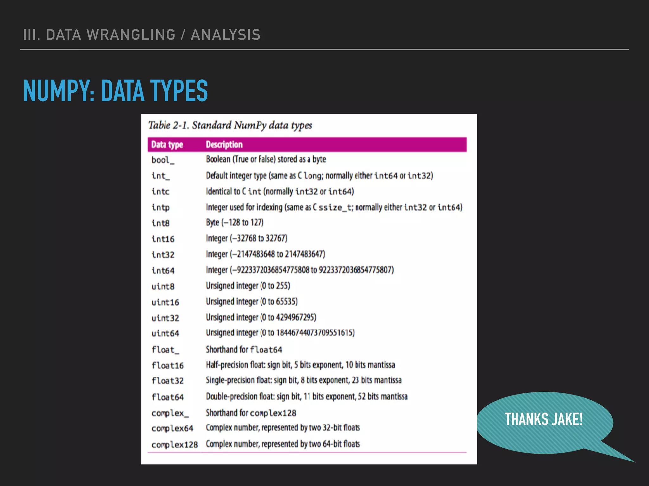Viewport: 649px width, 486px height.
Task: Select the 'uint8' data type cell
Action: (x=163, y=286)
